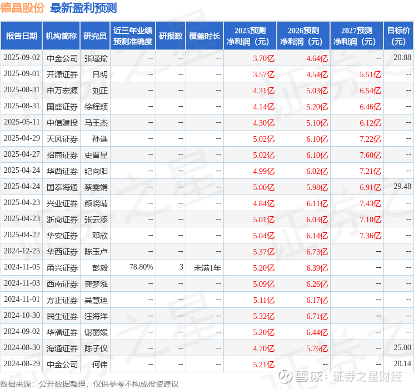Viewport: 414px width, 389px height.
Task: Click the value 7.60亿
Action: click(370, 155)
